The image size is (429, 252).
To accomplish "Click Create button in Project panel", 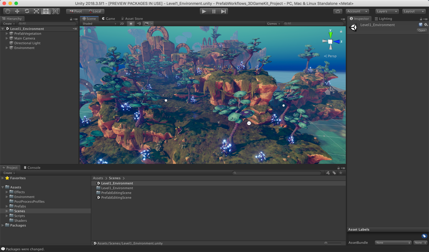I will (x=9, y=173).
